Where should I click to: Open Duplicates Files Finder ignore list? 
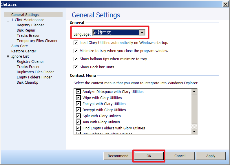(x=35, y=72)
